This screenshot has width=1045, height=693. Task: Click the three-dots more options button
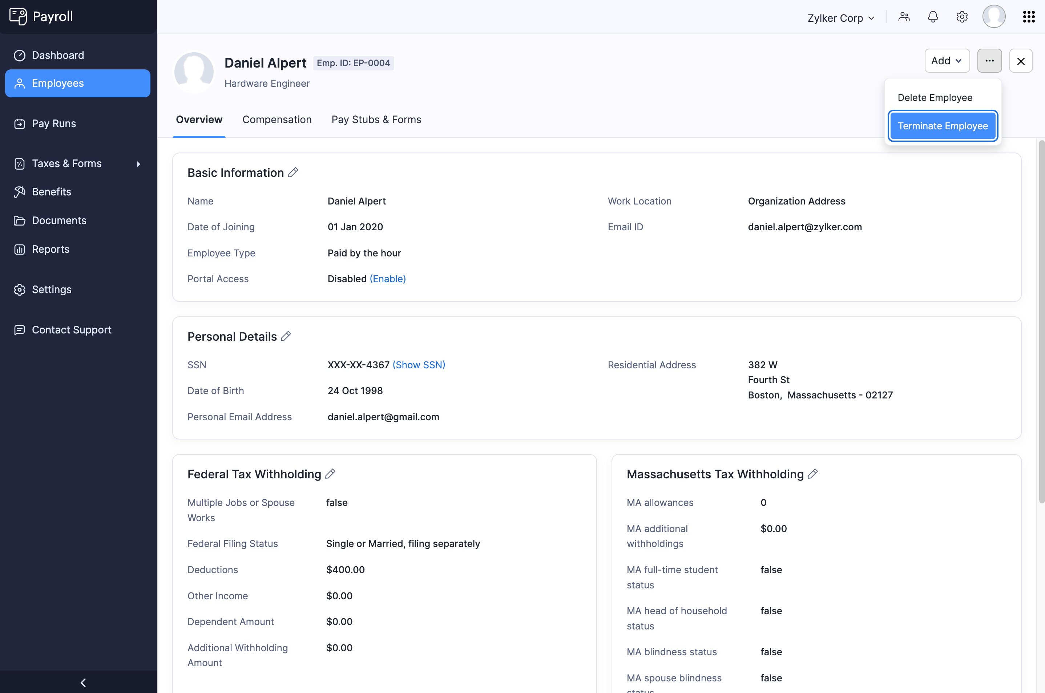click(x=989, y=61)
